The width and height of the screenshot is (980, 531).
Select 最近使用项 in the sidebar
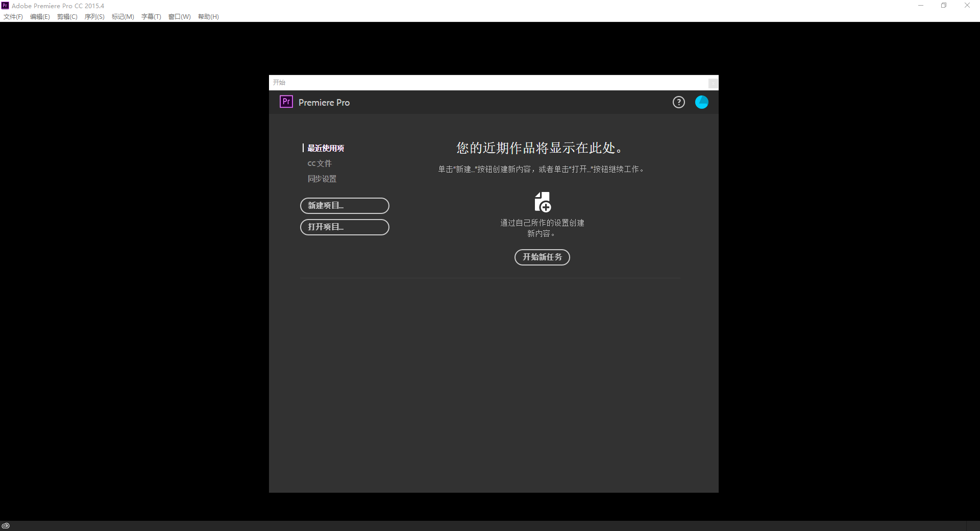326,148
